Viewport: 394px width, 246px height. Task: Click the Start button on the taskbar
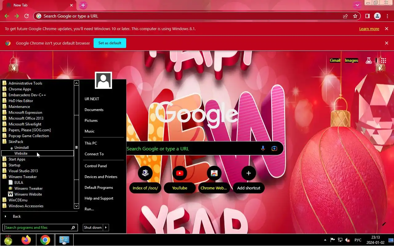click(8, 240)
